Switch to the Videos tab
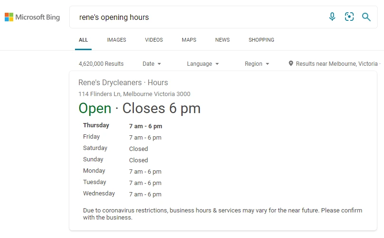This screenshot has width=384, height=238. tap(154, 40)
